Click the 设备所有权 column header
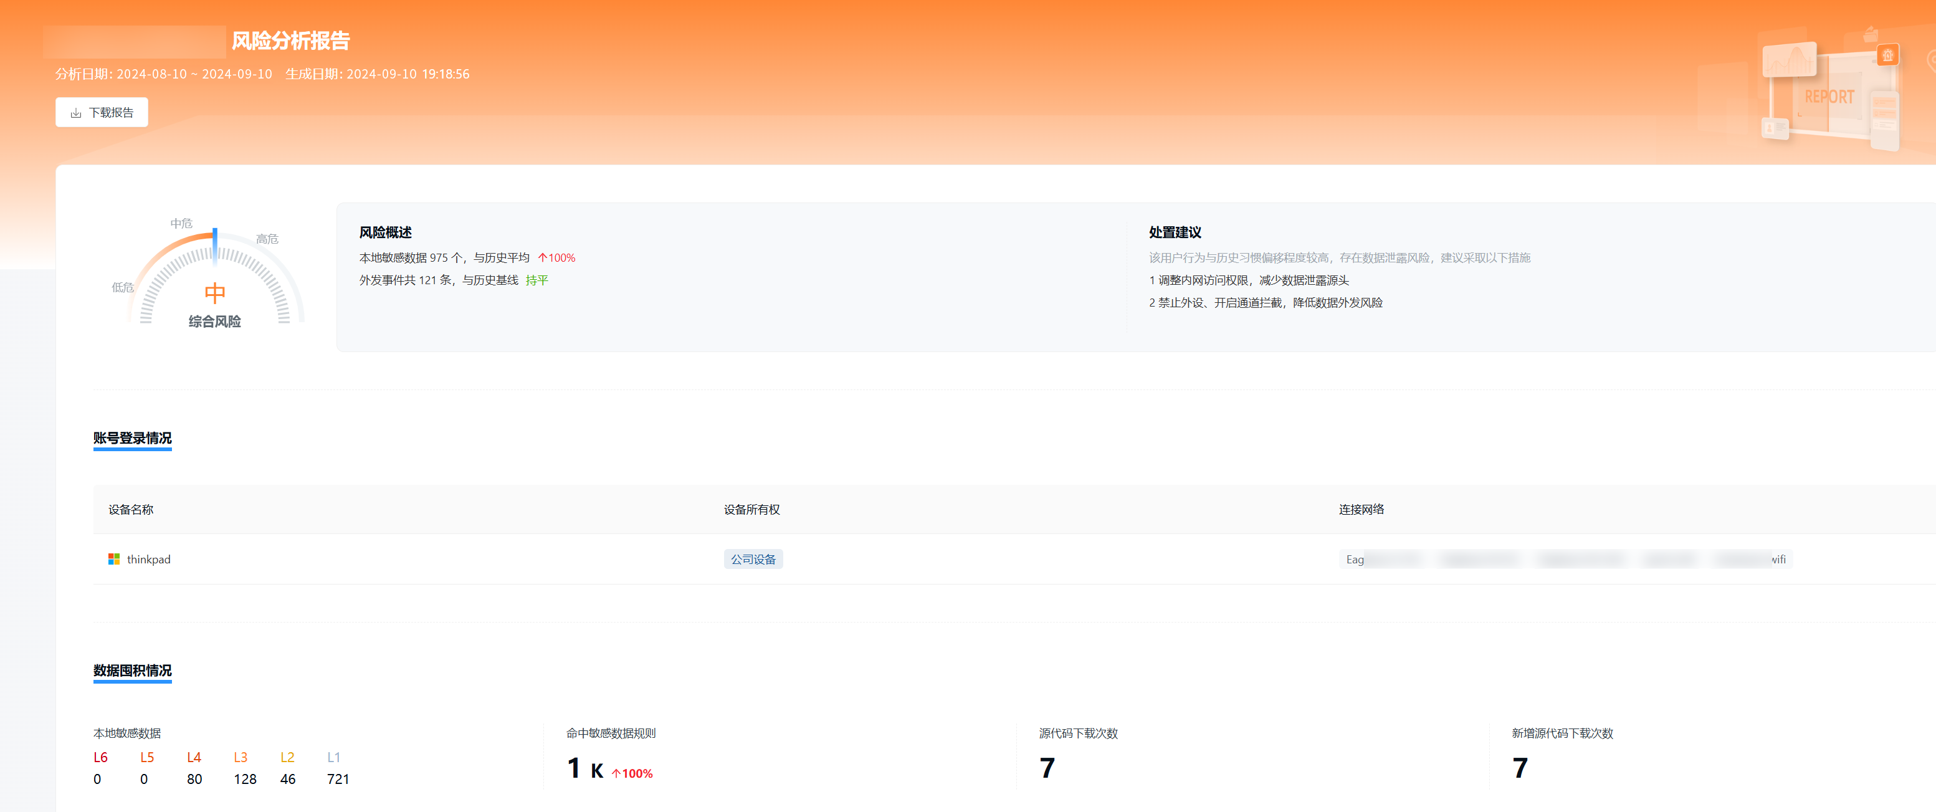 751,510
